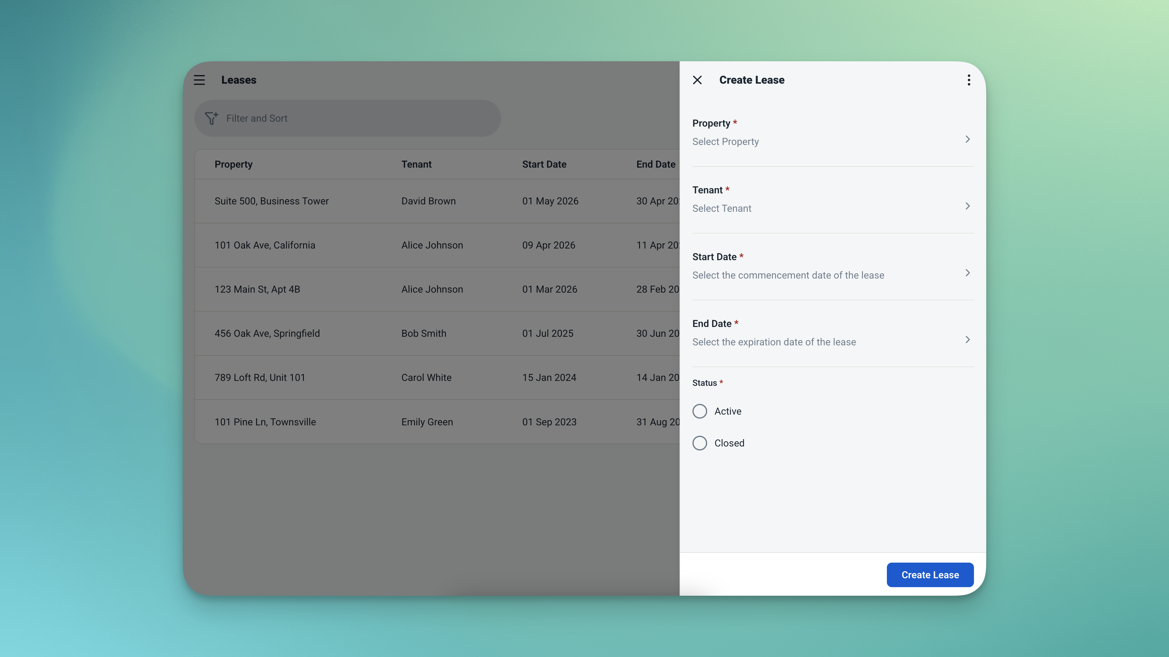Screen dimensions: 1169x657
Task: Open the Suite 500, Business Tower lease row
Action: pyautogui.click(x=271, y=201)
